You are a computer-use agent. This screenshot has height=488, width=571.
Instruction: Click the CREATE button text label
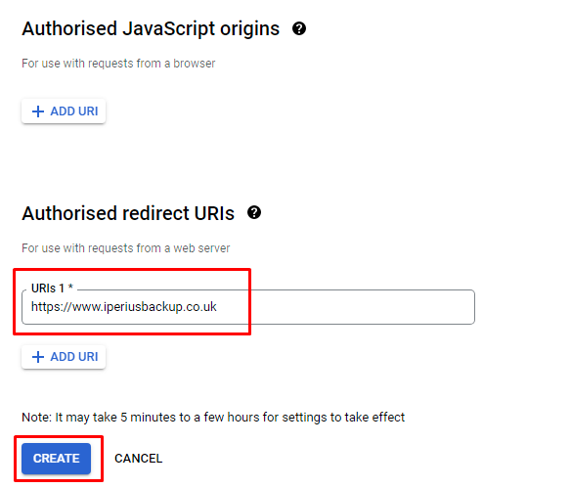[x=57, y=459]
